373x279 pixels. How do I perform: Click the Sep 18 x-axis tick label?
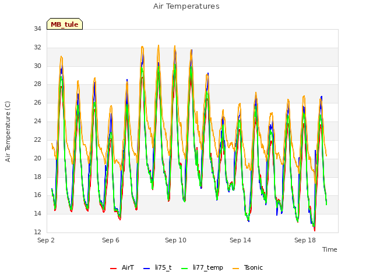305,240
